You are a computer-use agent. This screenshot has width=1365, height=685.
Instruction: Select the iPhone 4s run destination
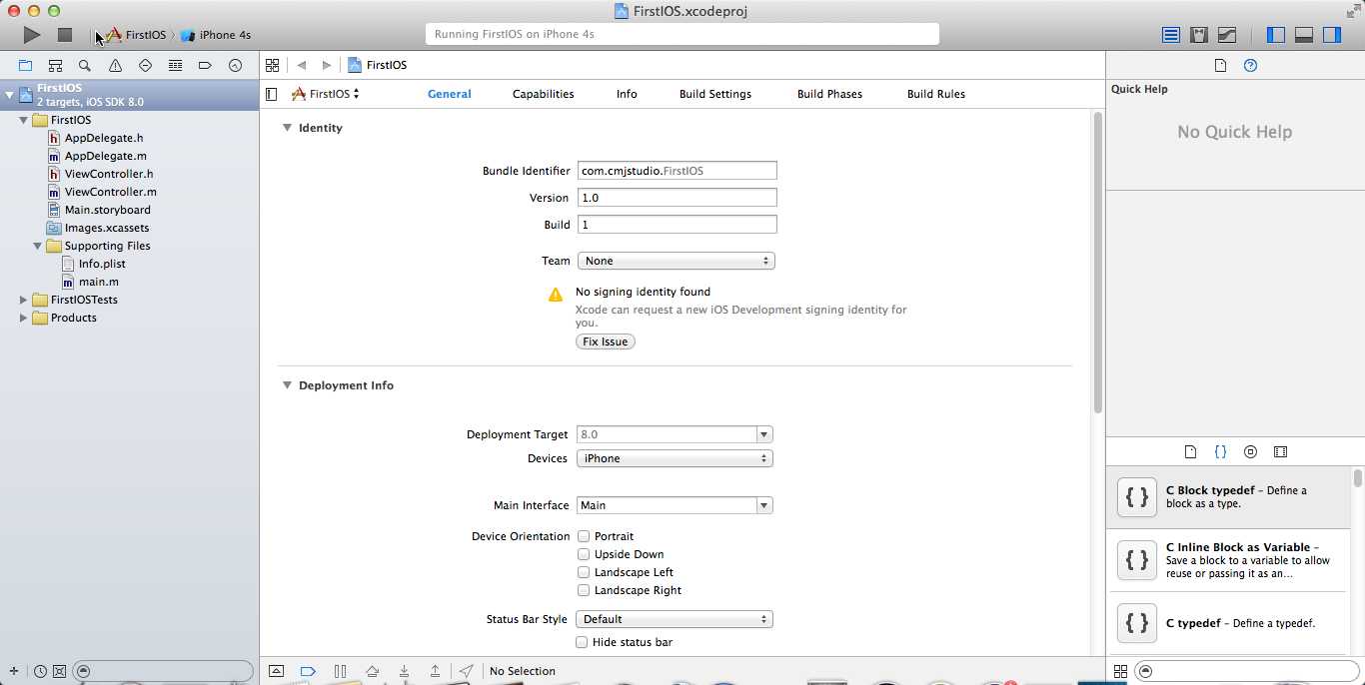pos(216,35)
